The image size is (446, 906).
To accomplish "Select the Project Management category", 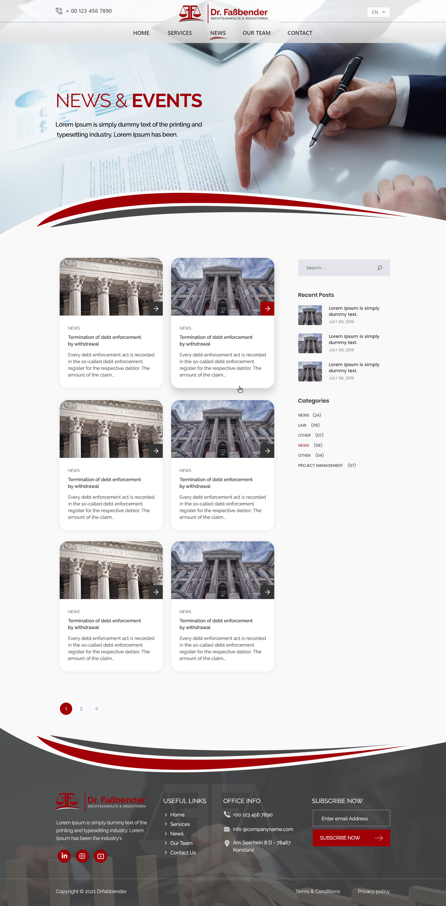I will coord(320,465).
